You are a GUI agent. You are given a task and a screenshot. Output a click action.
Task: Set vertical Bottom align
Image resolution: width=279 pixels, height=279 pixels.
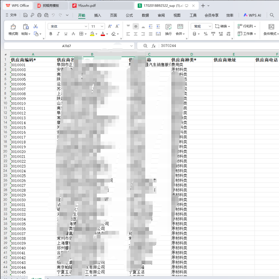click(143, 26)
